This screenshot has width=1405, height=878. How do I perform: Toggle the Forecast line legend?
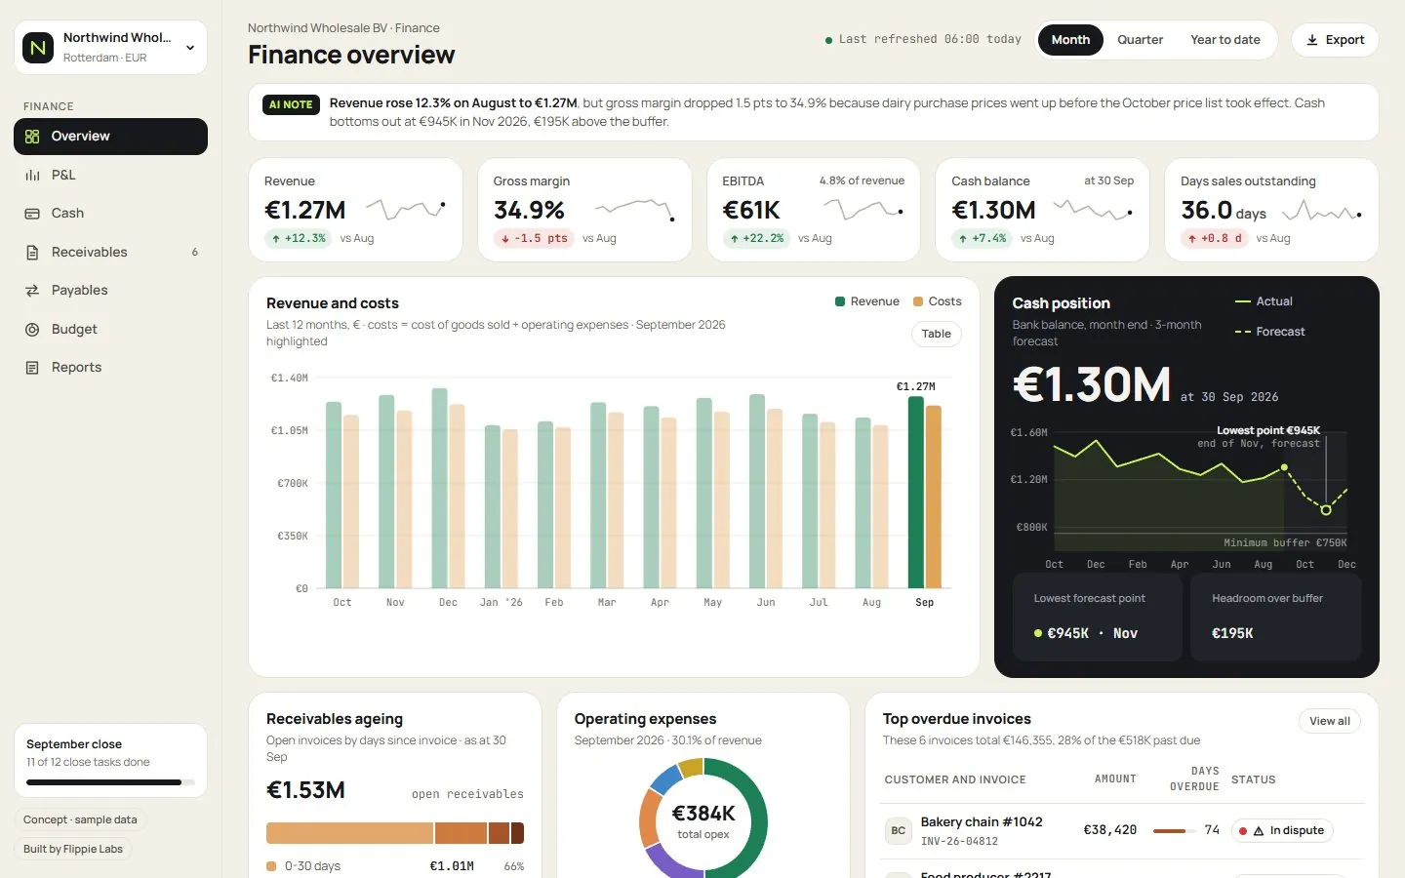(x=1269, y=332)
